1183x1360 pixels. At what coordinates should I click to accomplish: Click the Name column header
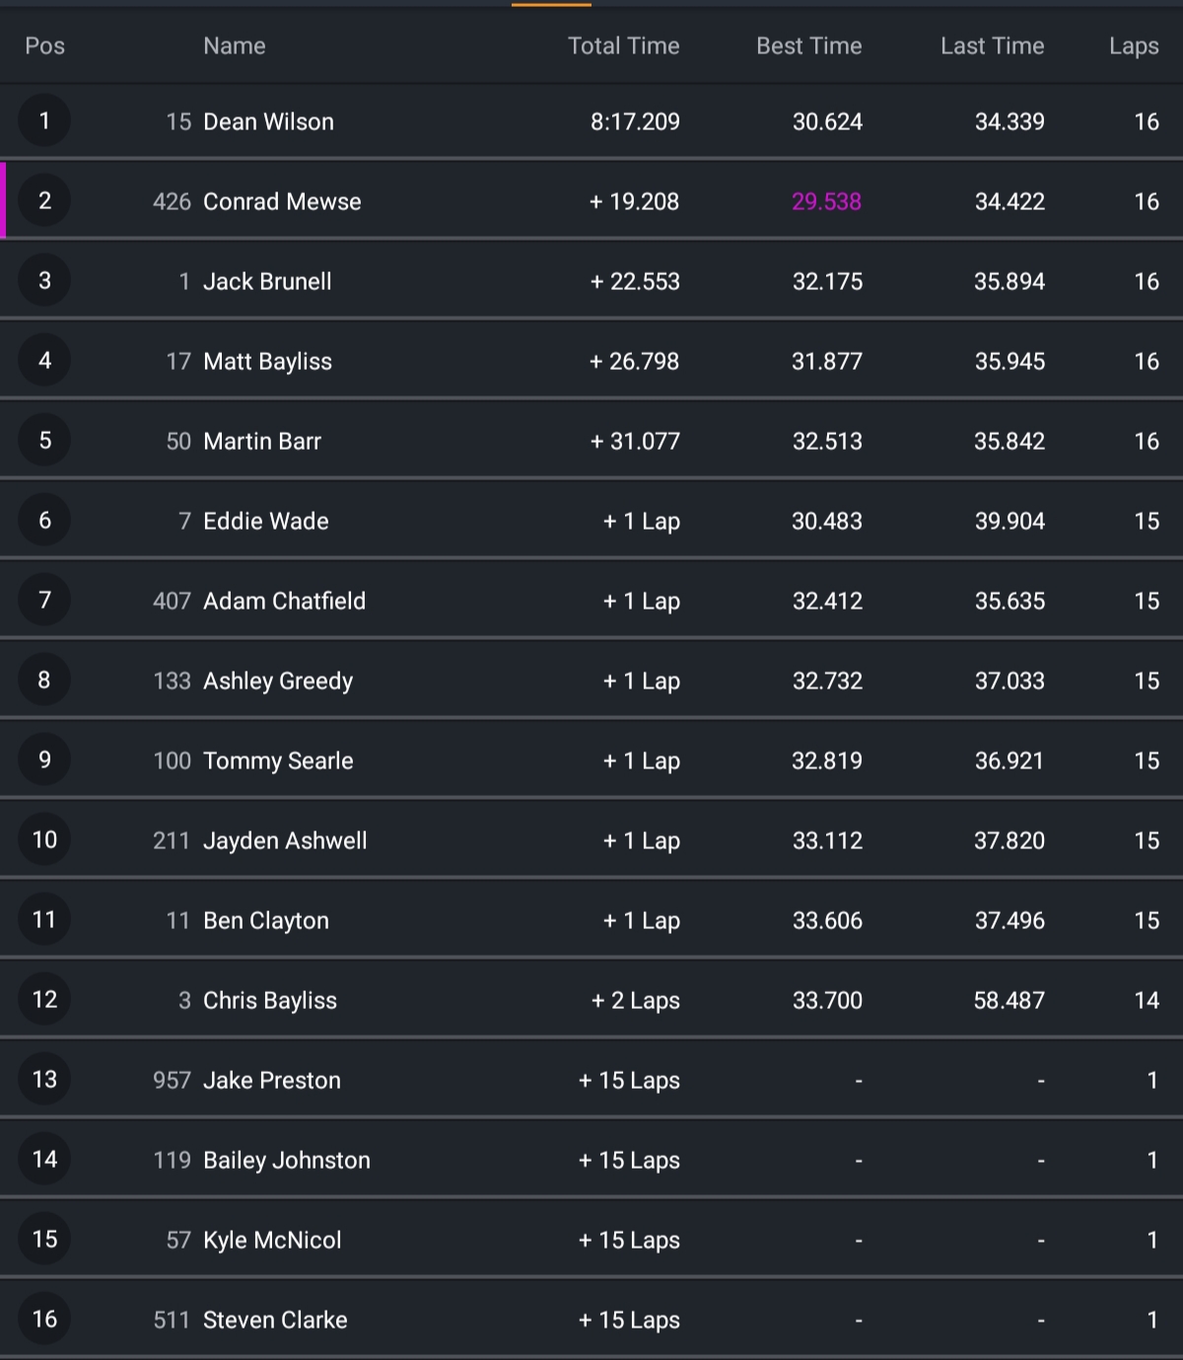coord(234,46)
